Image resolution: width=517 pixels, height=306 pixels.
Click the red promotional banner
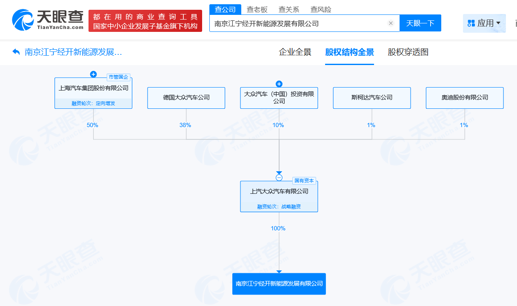point(145,21)
